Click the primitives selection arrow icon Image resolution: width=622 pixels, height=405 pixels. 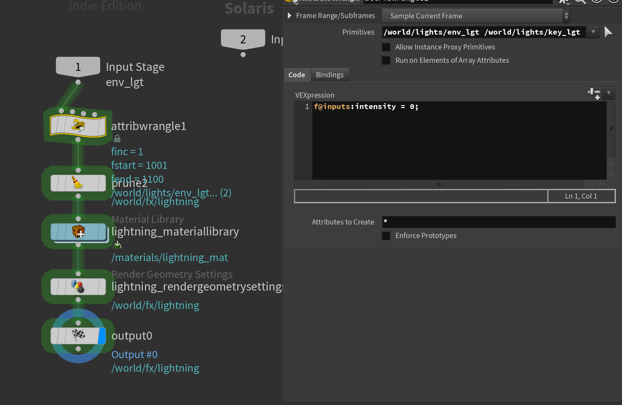coord(608,32)
